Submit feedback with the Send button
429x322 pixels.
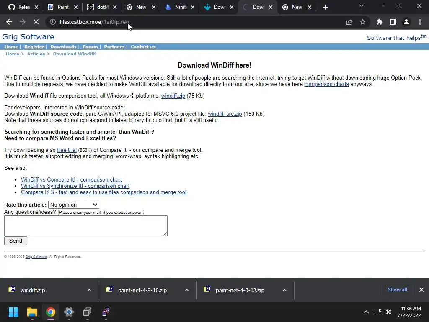tap(16, 241)
